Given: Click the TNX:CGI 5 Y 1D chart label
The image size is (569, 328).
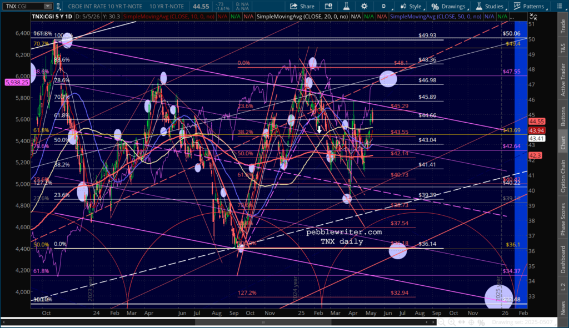Looking at the screenshot, I should 52,17.
